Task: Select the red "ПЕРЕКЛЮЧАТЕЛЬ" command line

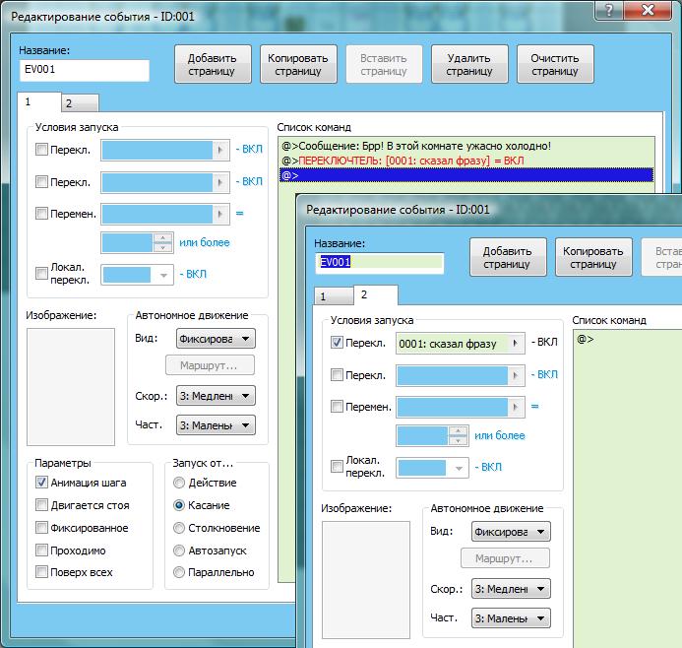Action: pos(413,161)
